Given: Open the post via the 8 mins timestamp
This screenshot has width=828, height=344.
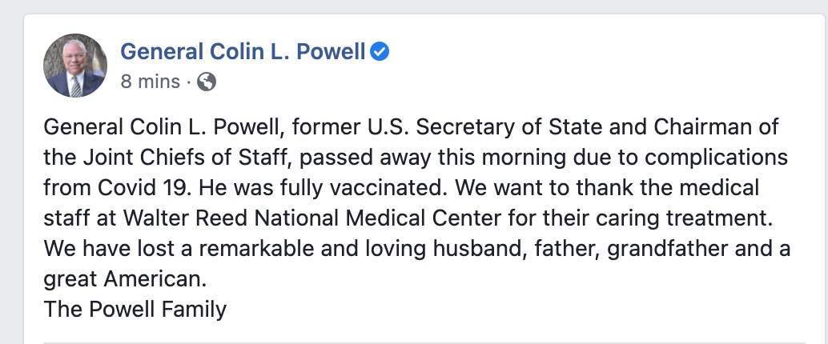Looking at the screenshot, I should click(150, 82).
